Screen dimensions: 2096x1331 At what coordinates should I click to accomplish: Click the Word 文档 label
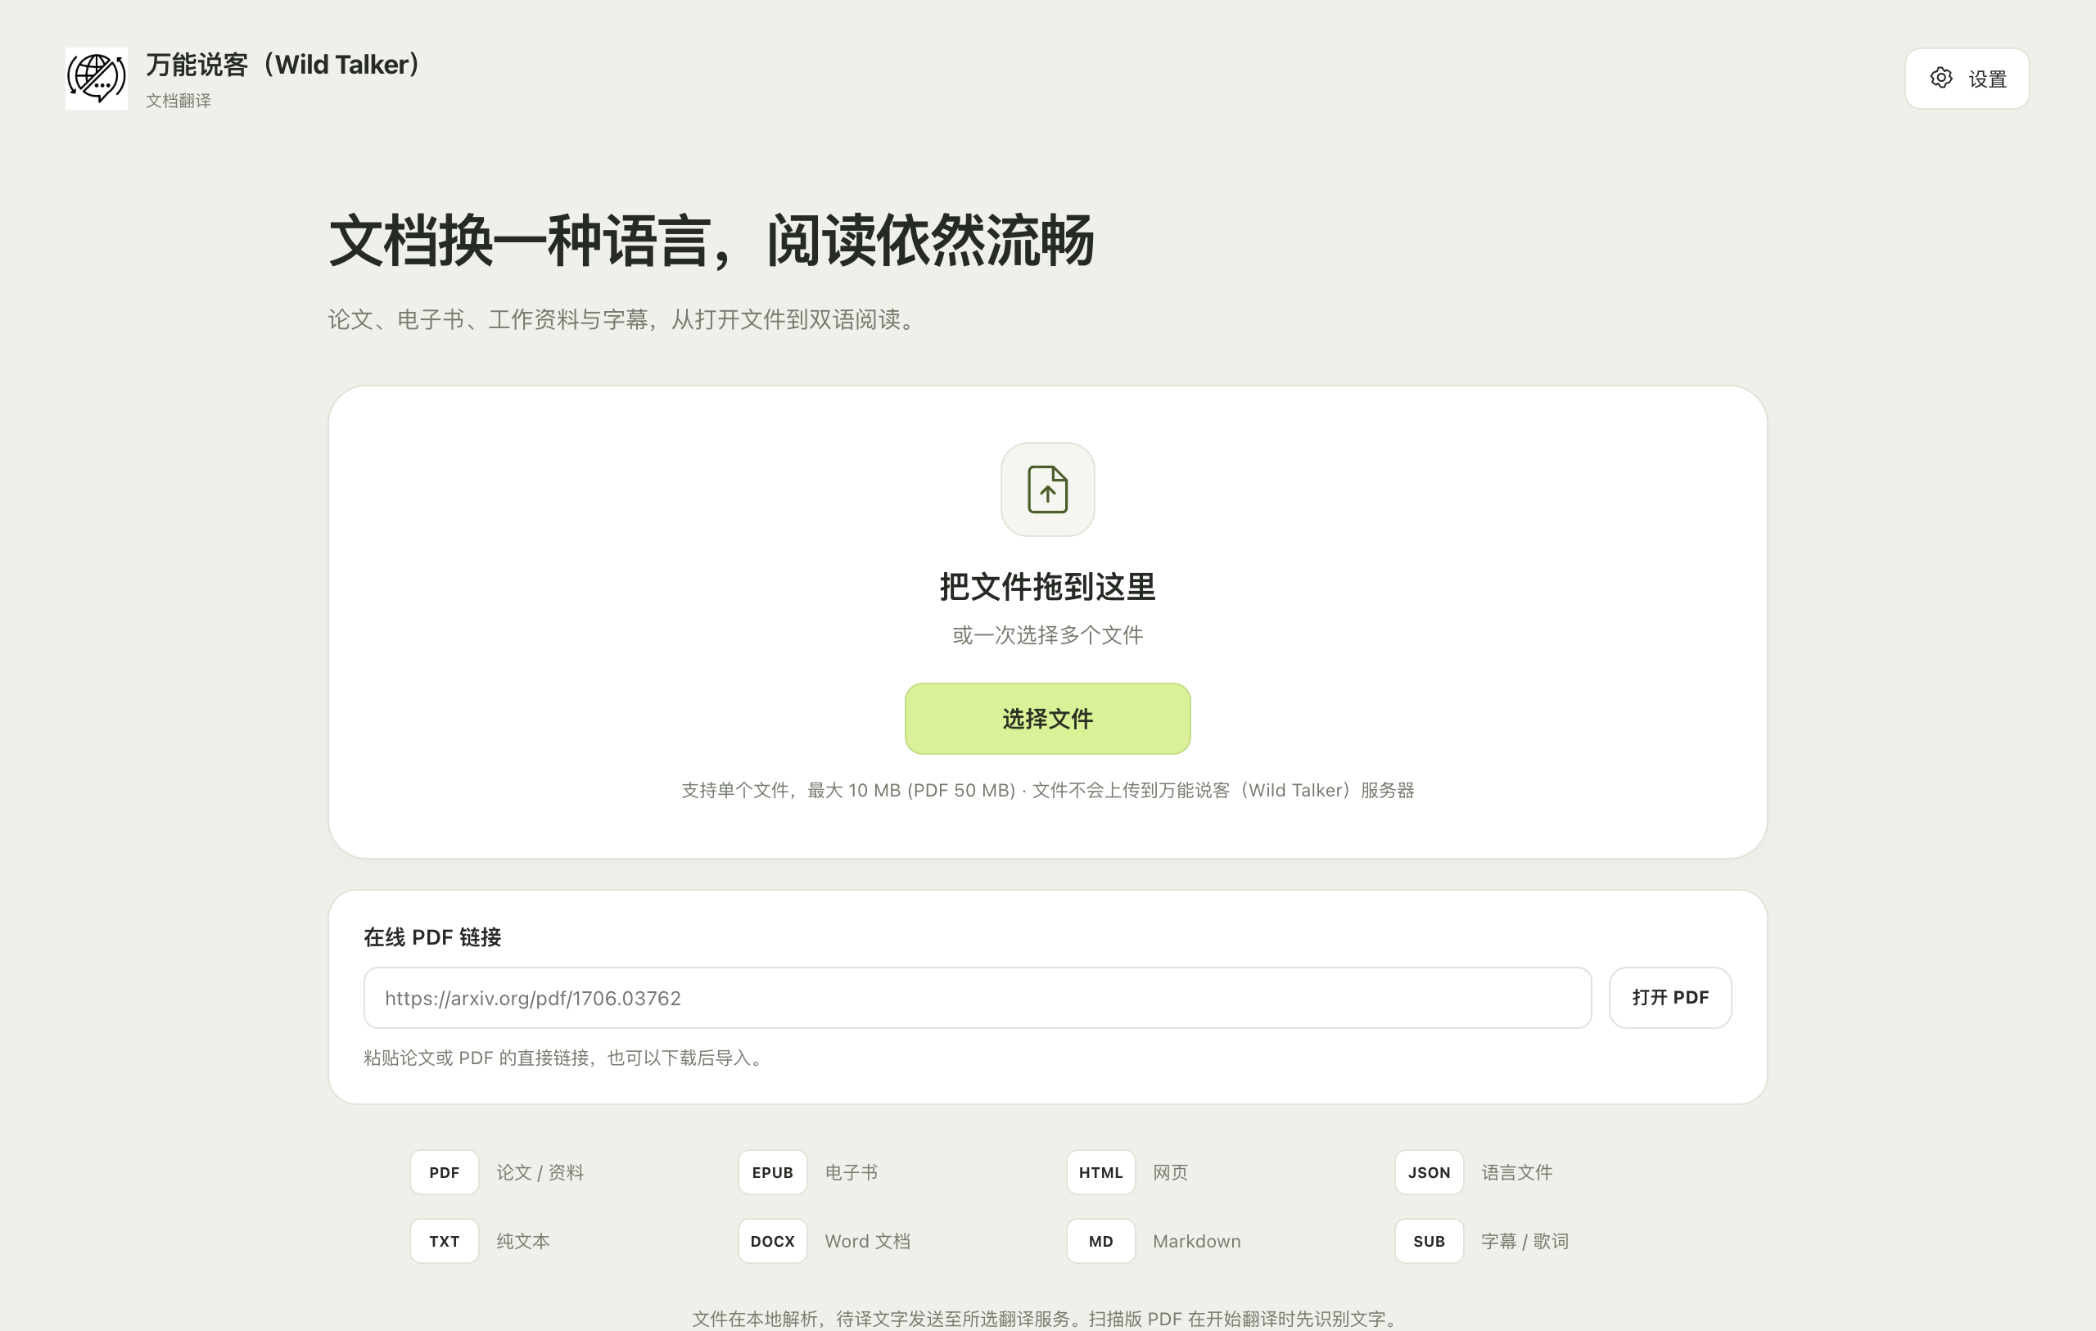(867, 1241)
